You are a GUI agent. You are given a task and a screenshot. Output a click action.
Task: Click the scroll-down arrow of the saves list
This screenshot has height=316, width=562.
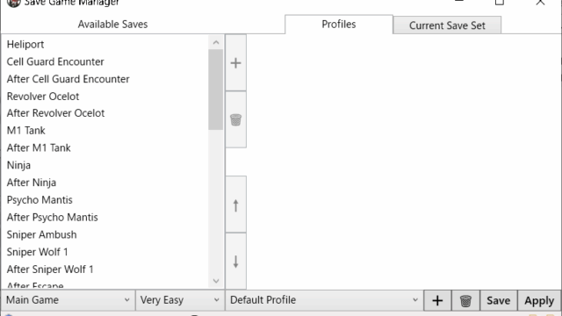(x=216, y=281)
